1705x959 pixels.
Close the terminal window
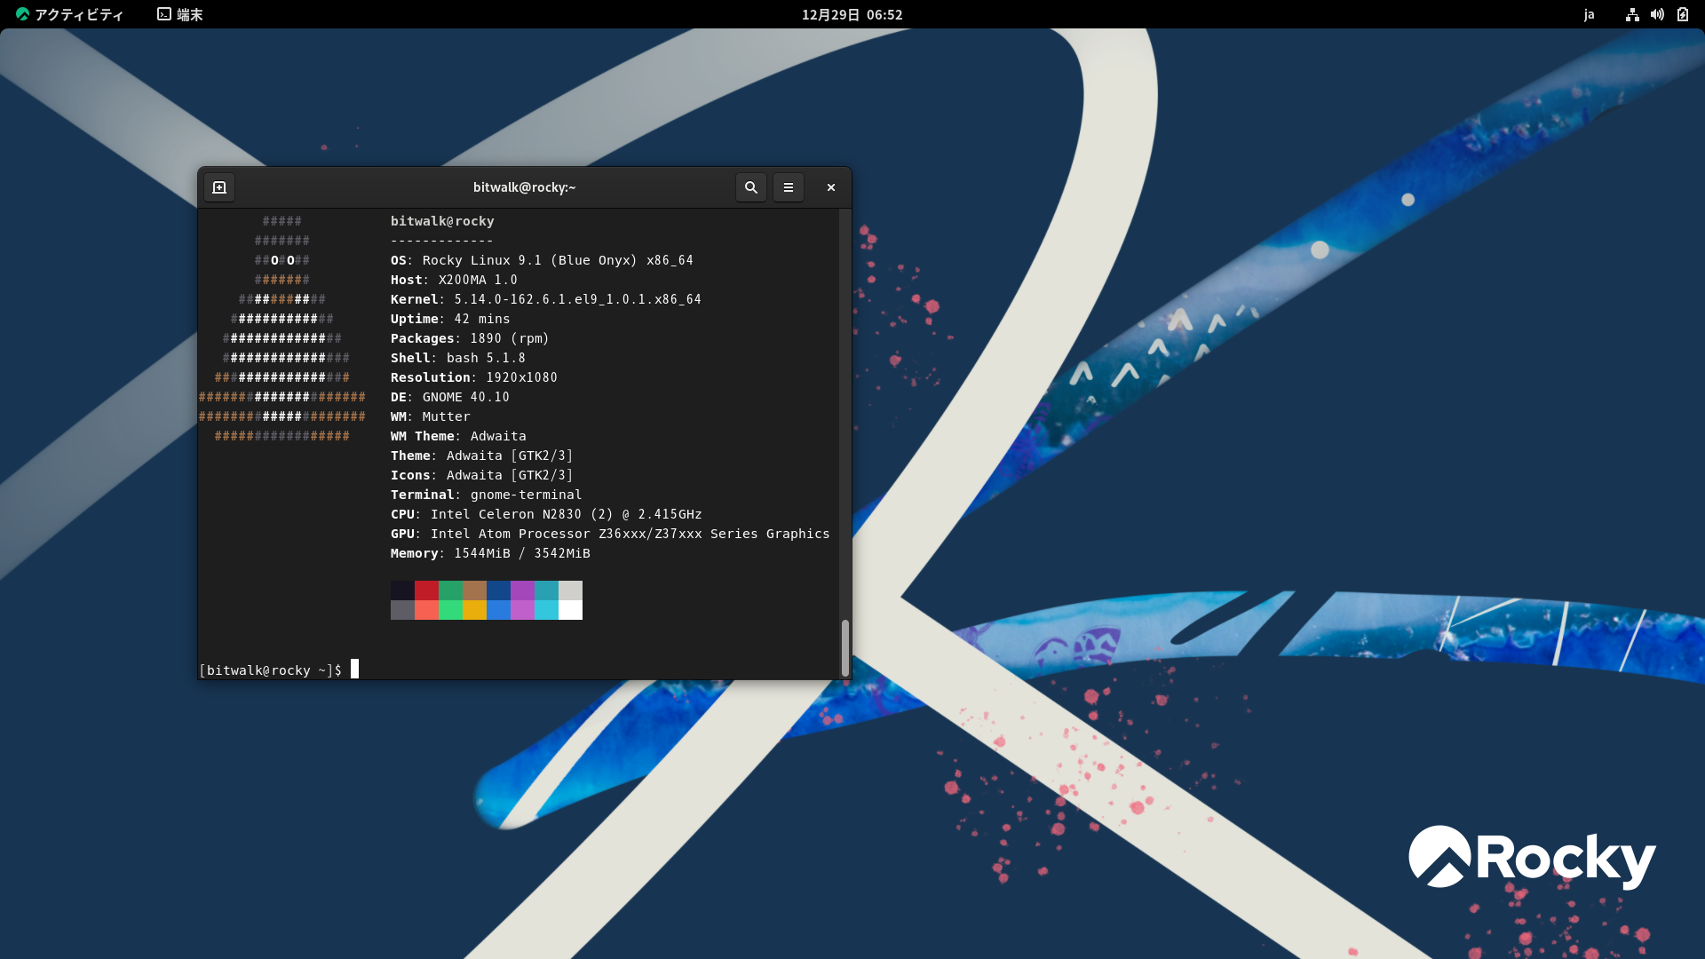pos(831,187)
